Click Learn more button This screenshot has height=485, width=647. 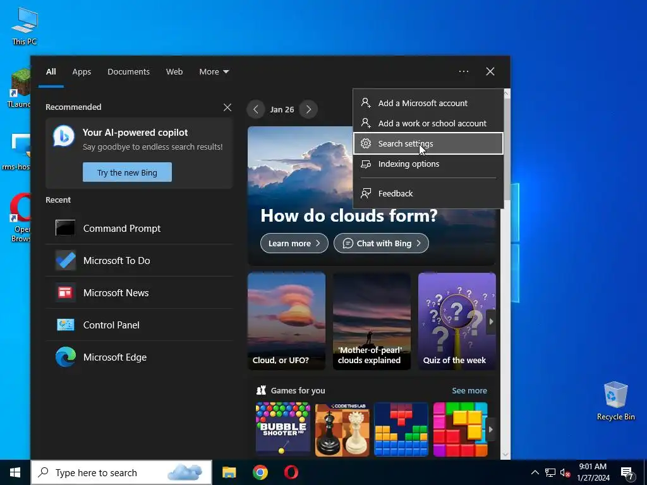(294, 243)
